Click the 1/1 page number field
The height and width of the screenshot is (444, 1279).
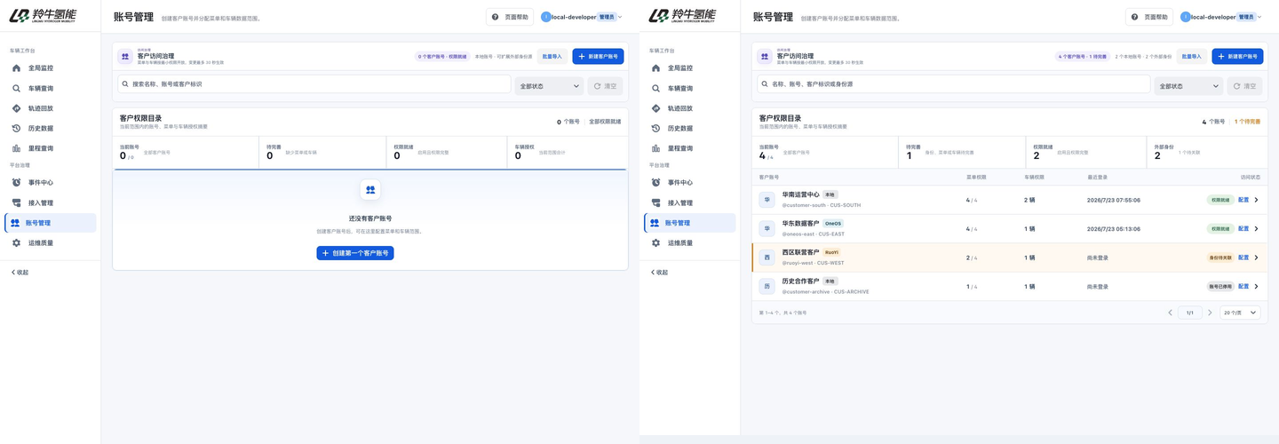tap(1190, 313)
